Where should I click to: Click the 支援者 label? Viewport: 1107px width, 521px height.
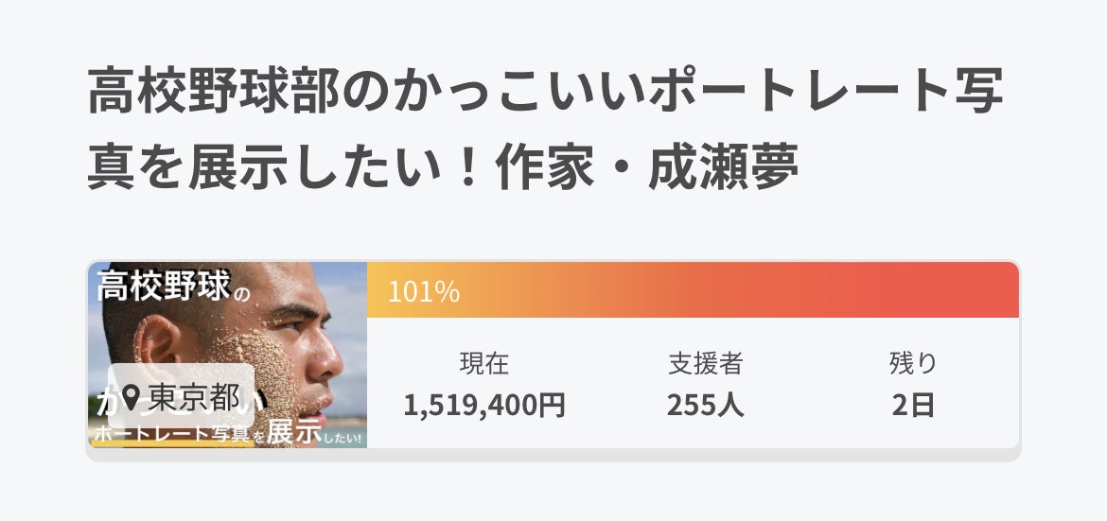tap(705, 362)
